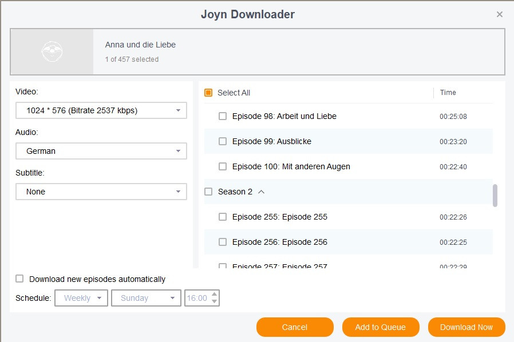Click the title 'Anna und die Liebe'

140,45
